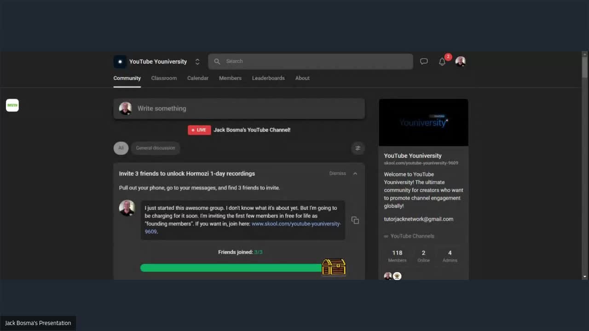This screenshot has height=331, width=589.
Task: Click the Write something post box
Action: pos(239,108)
